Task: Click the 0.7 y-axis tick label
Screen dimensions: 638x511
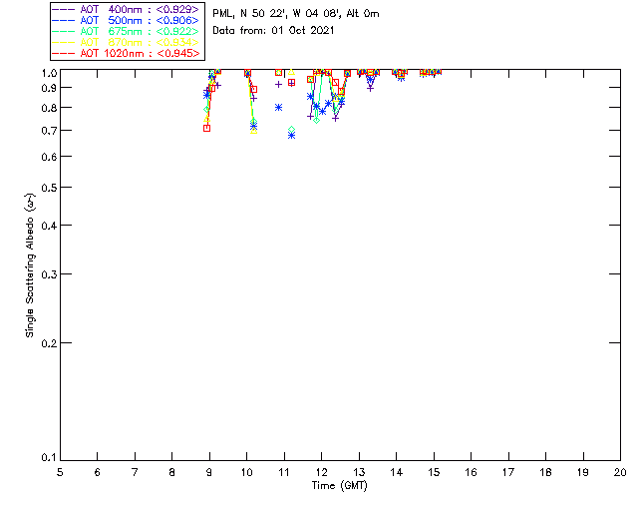Action: [x=49, y=131]
